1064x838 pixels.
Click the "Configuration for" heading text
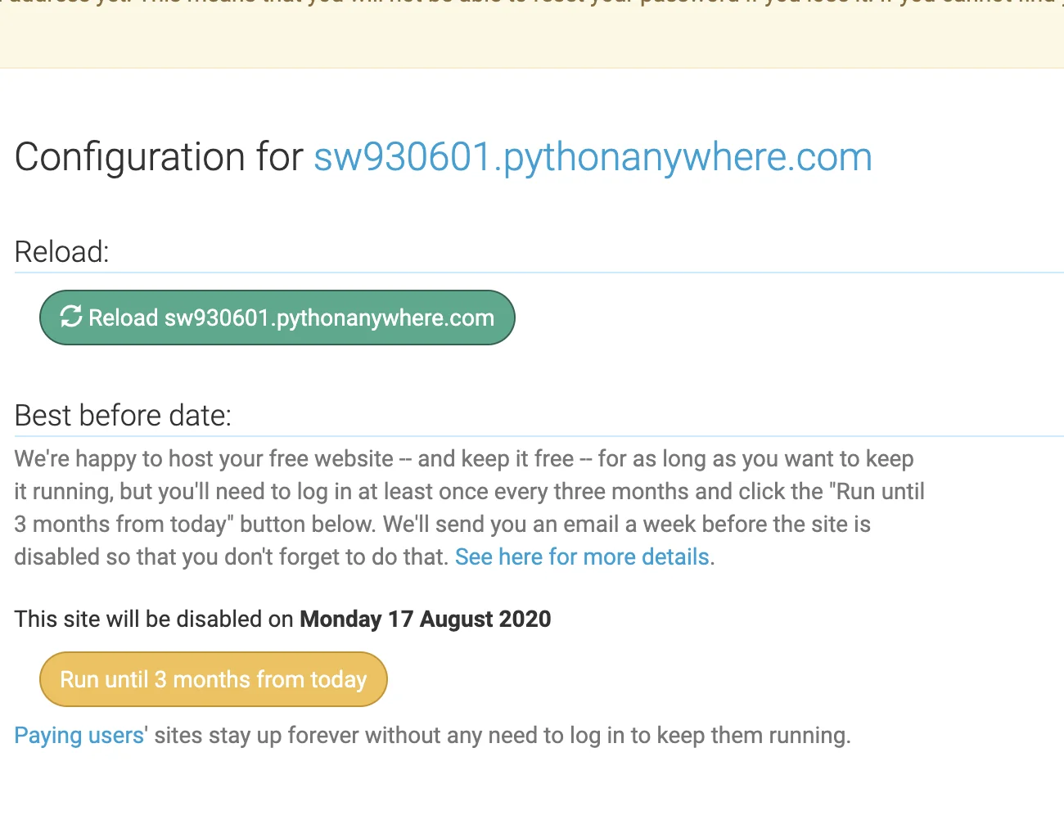coord(159,157)
